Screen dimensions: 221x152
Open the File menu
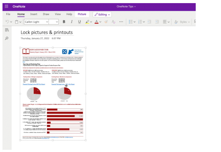[x=8, y=14]
